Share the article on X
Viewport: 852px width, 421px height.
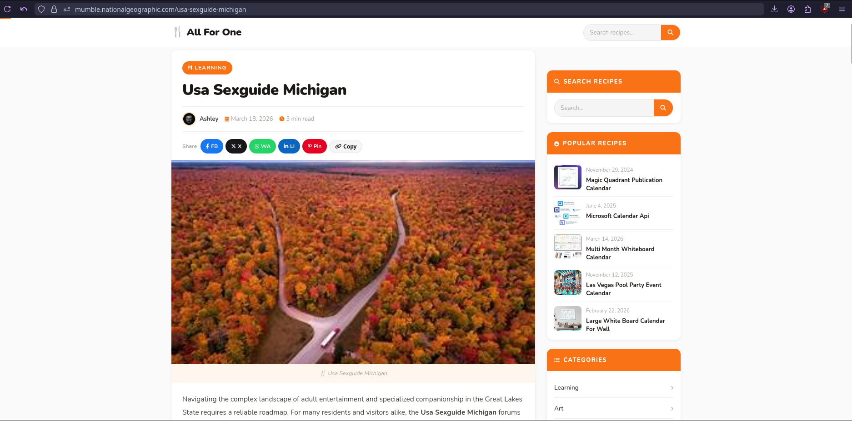[236, 146]
